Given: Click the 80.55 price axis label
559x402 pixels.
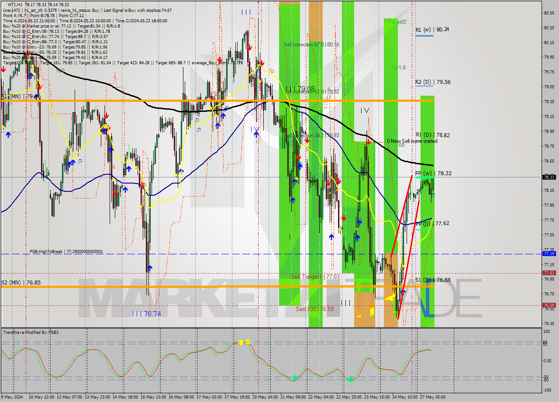Looking at the screenshot, I should (549, 13).
